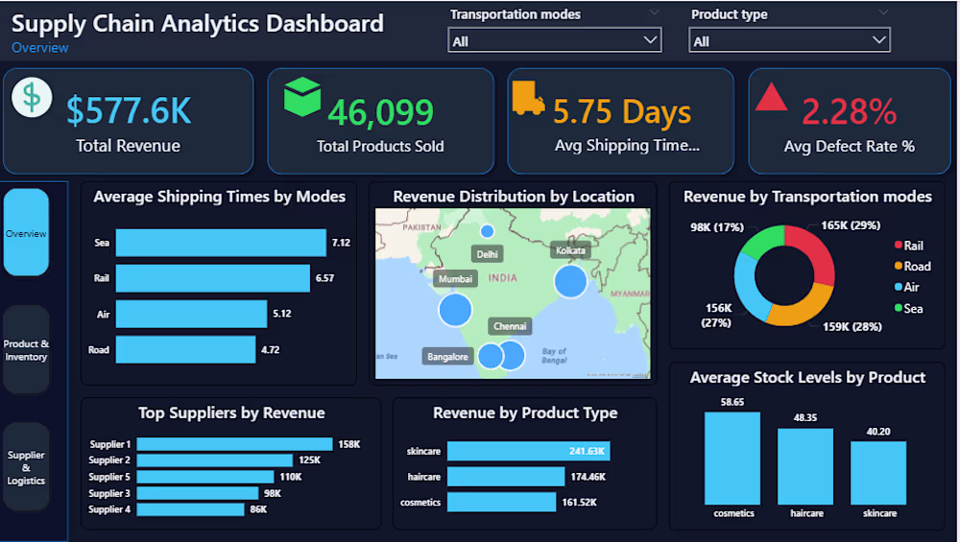Click the 156K (27%) donut label
The height and width of the screenshot is (542, 960).
pyautogui.click(x=717, y=315)
